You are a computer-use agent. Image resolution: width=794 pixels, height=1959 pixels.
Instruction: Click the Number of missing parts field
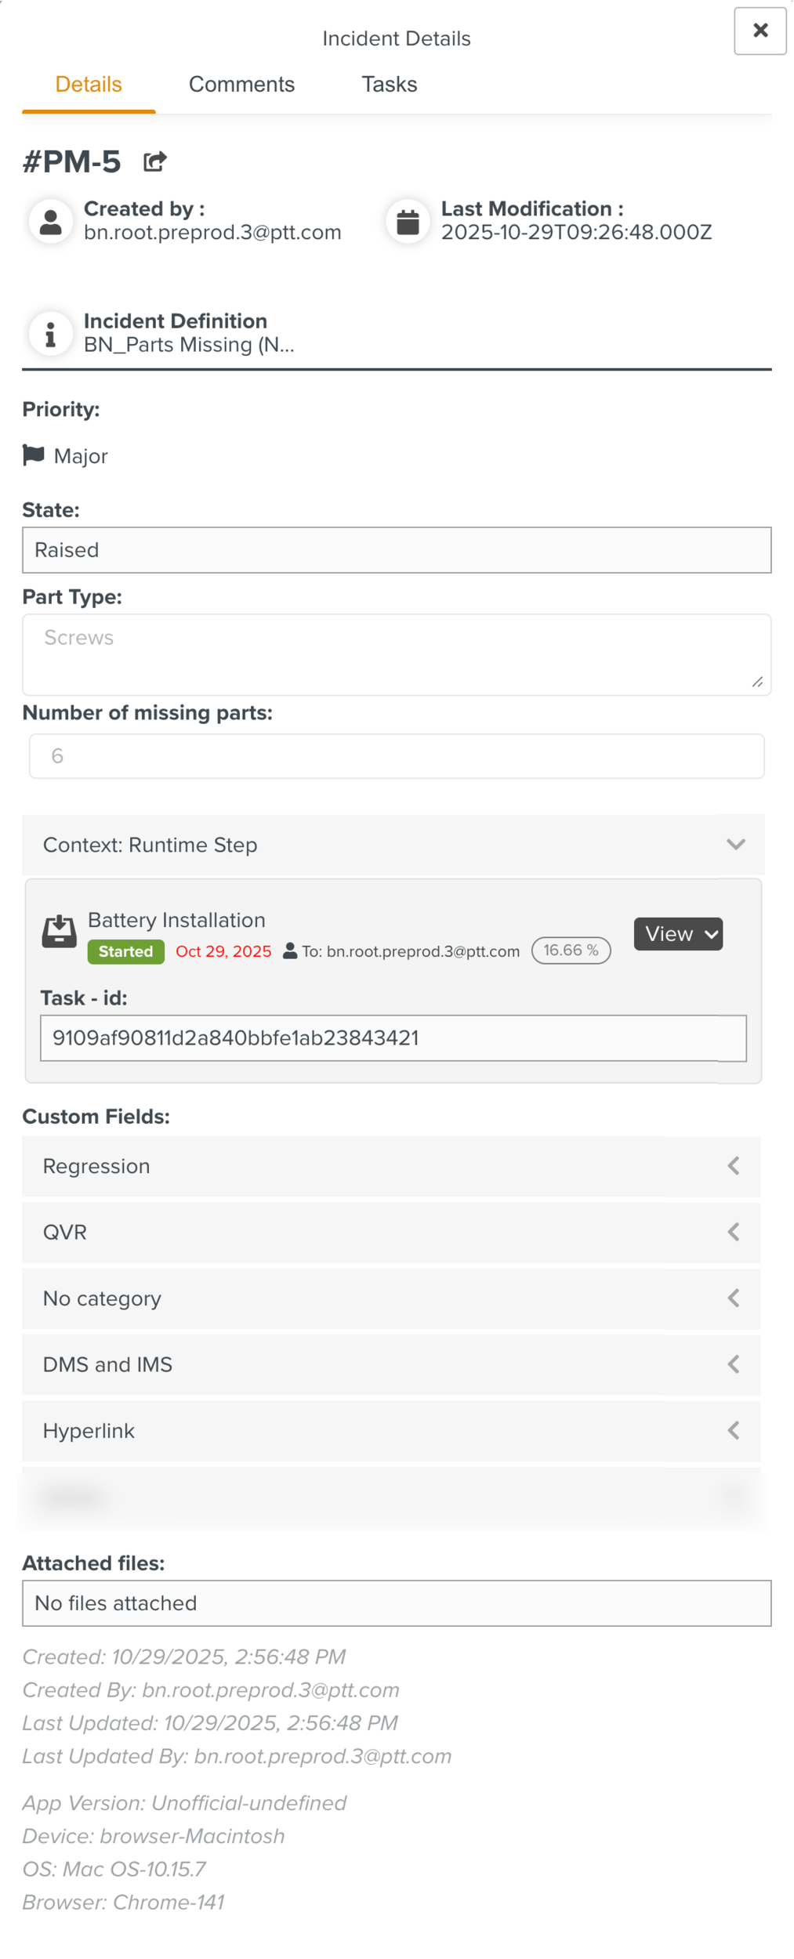coord(397,756)
